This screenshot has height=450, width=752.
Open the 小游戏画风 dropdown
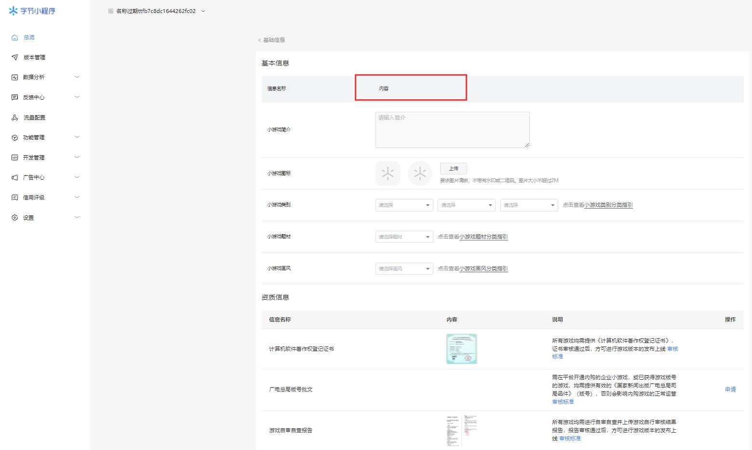coord(403,268)
